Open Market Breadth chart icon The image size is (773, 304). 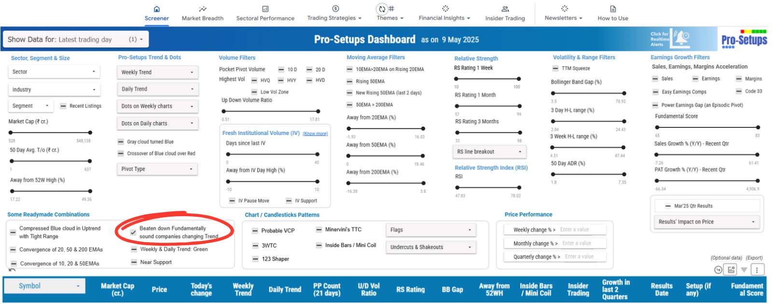coord(203,9)
